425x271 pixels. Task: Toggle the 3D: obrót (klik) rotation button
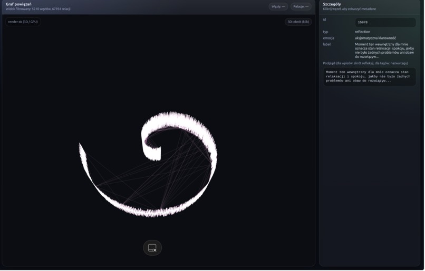298,22
